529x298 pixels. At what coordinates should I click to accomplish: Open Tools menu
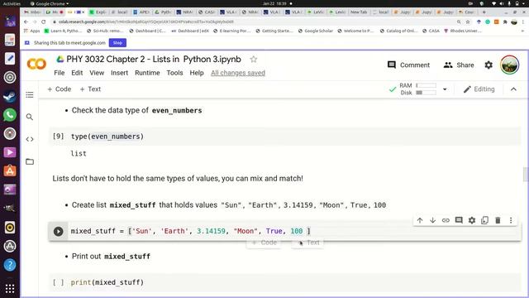pos(174,73)
